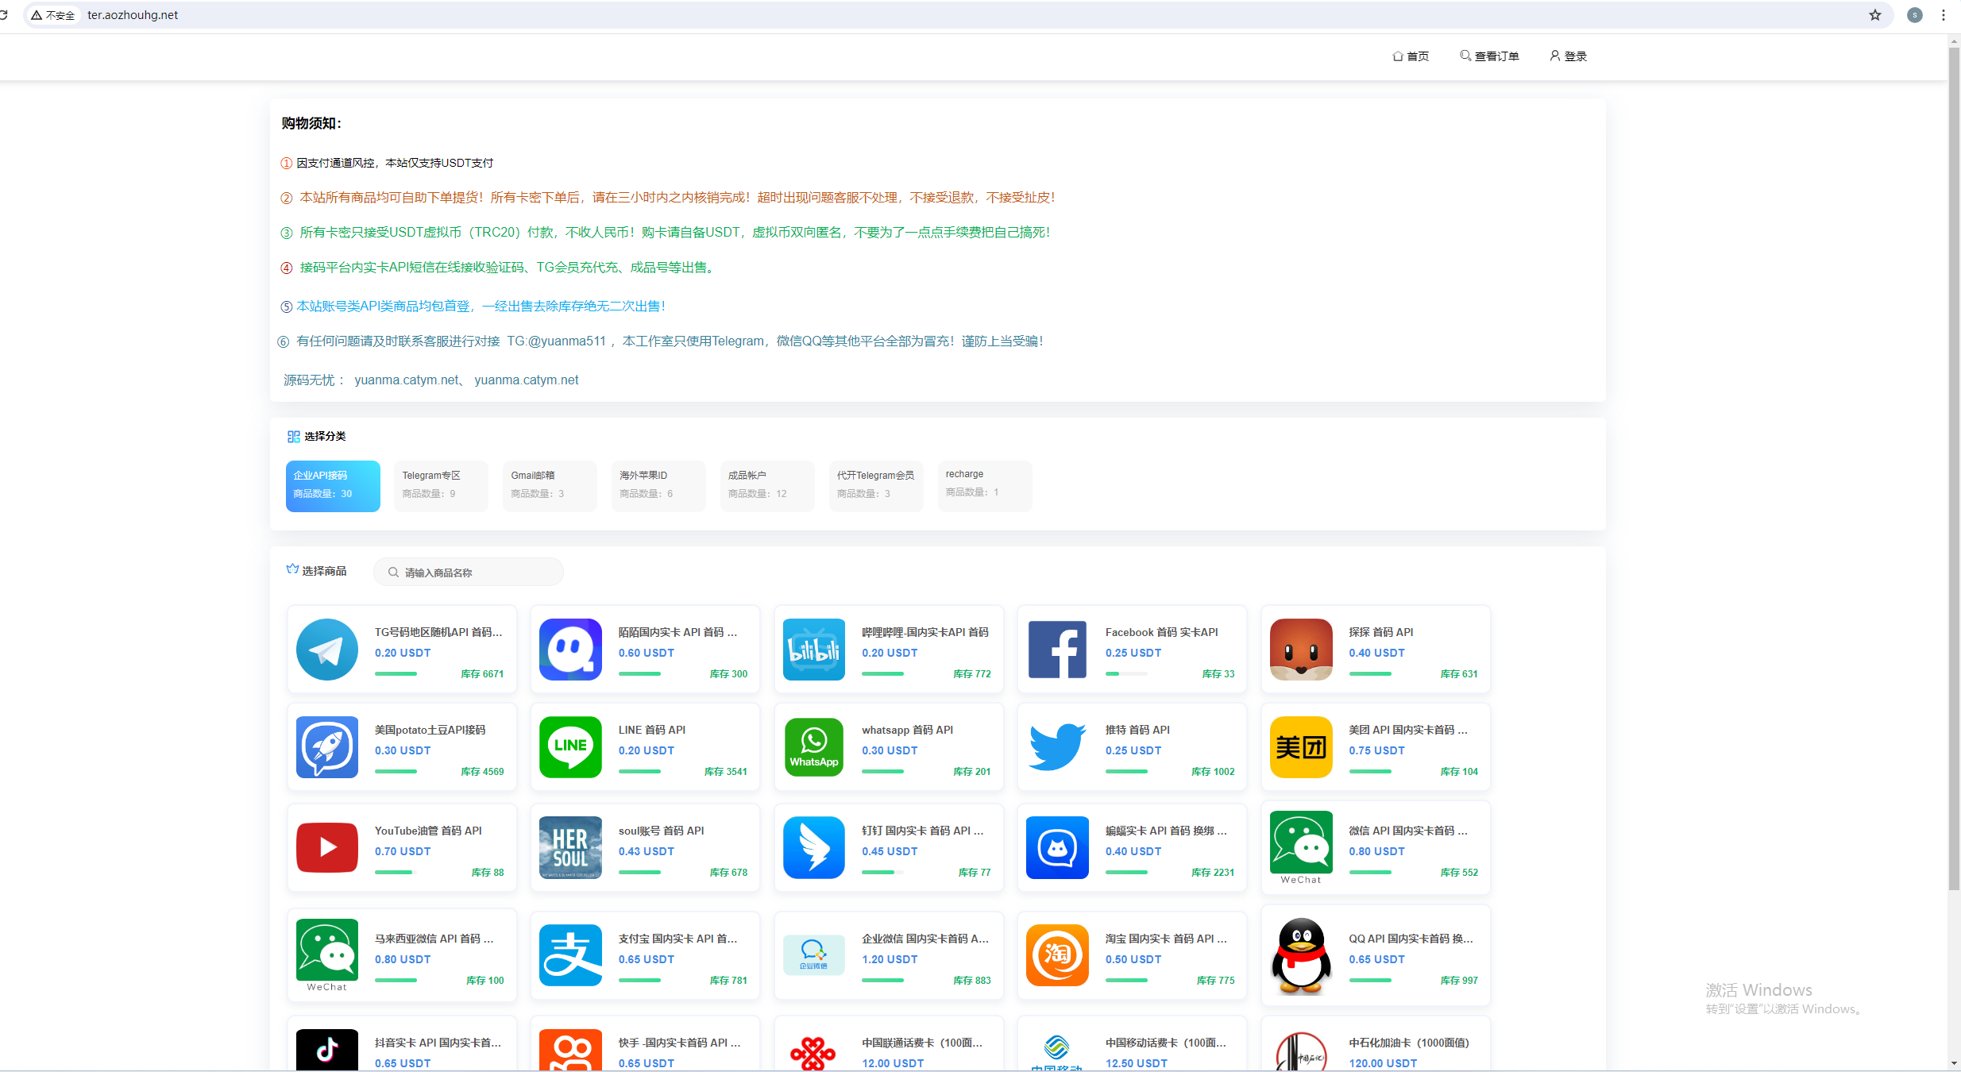Switch to 海外苹果ID category
The height and width of the screenshot is (1072, 1961).
point(658,485)
